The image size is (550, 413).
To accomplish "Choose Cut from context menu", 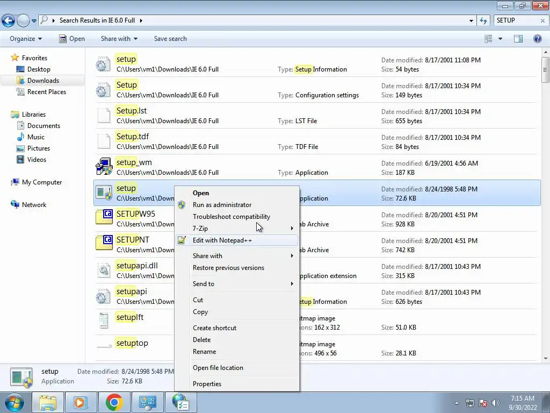I will (x=237, y=300).
